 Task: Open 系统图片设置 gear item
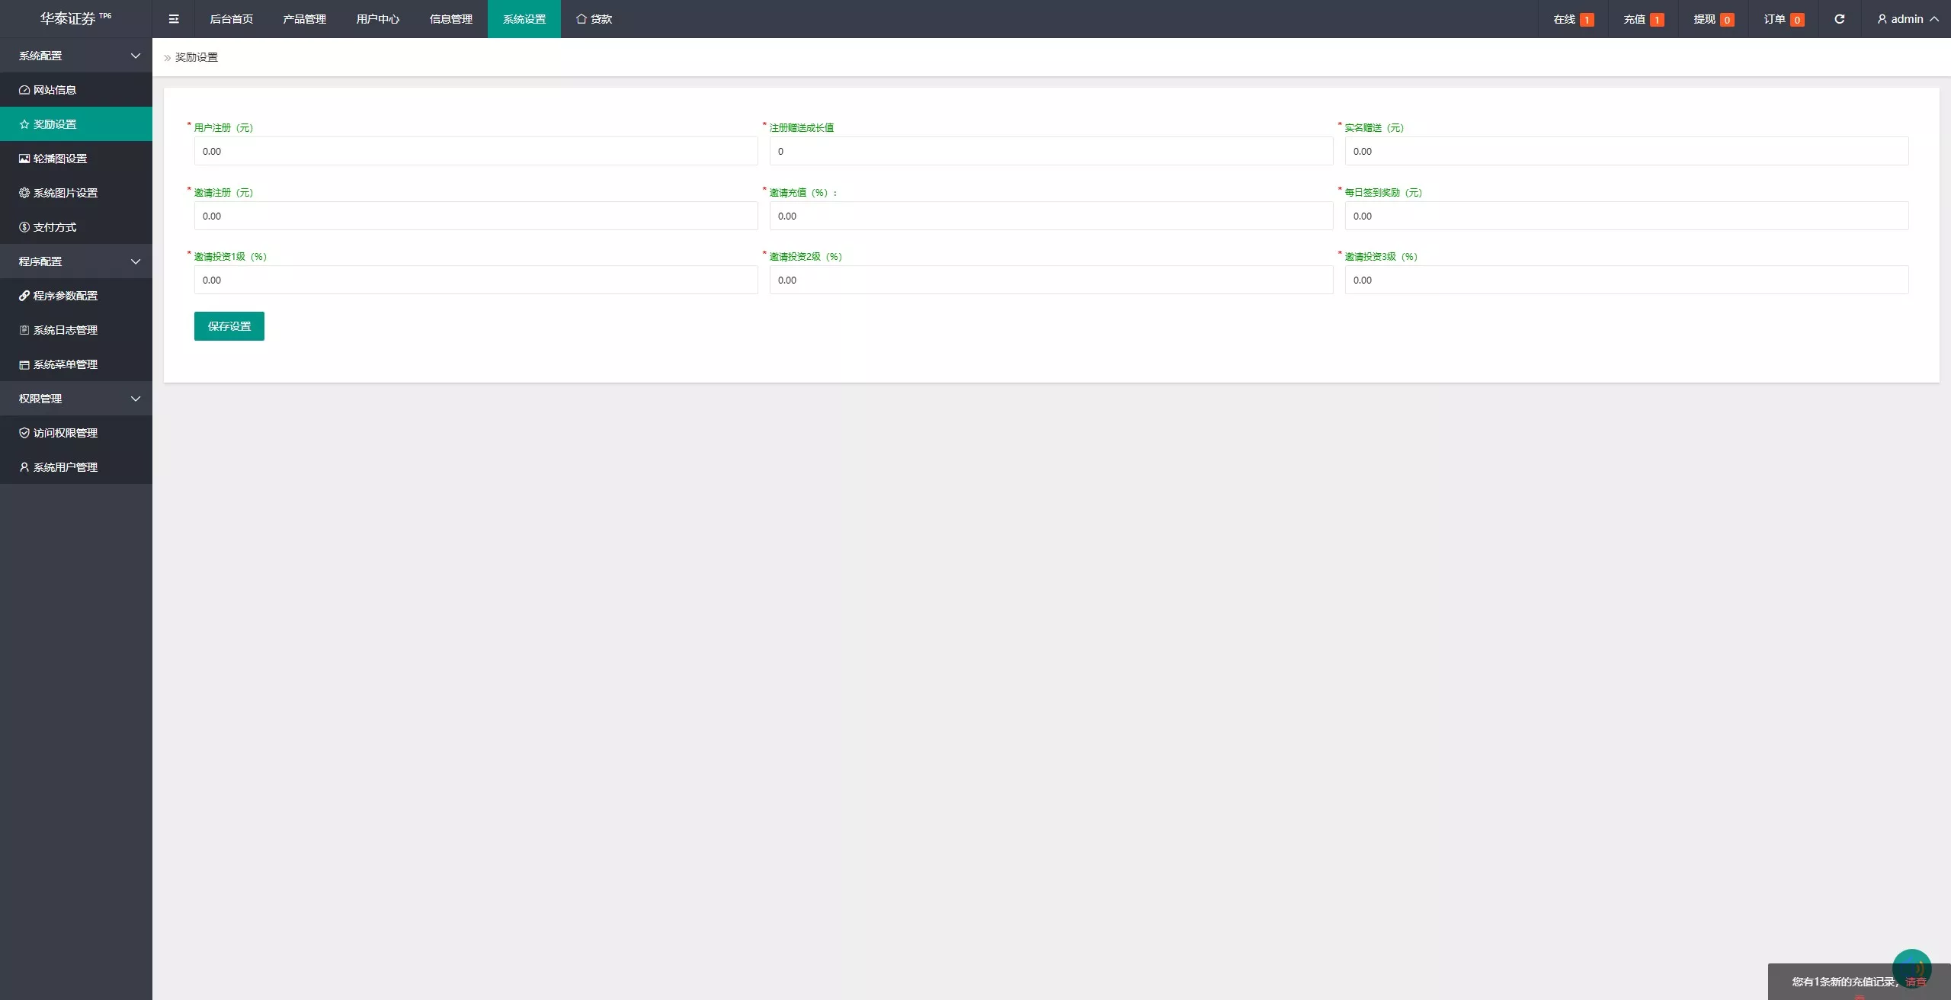tap(76, 193)
